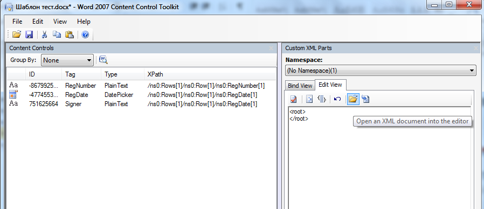Click the XPath ending in RegNumber[1]
484x209 pixels.
coord(206,86)
